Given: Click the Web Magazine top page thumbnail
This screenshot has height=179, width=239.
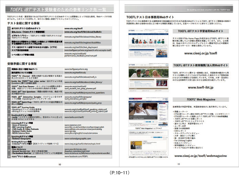Looking at the screenshot, I should 149,112.
